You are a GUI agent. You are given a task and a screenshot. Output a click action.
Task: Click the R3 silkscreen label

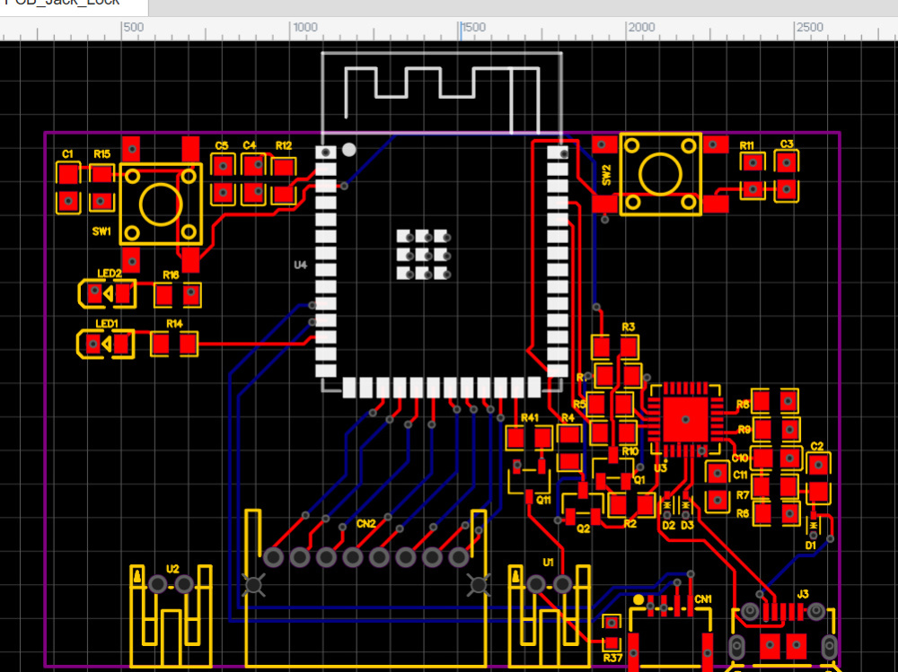629,327
